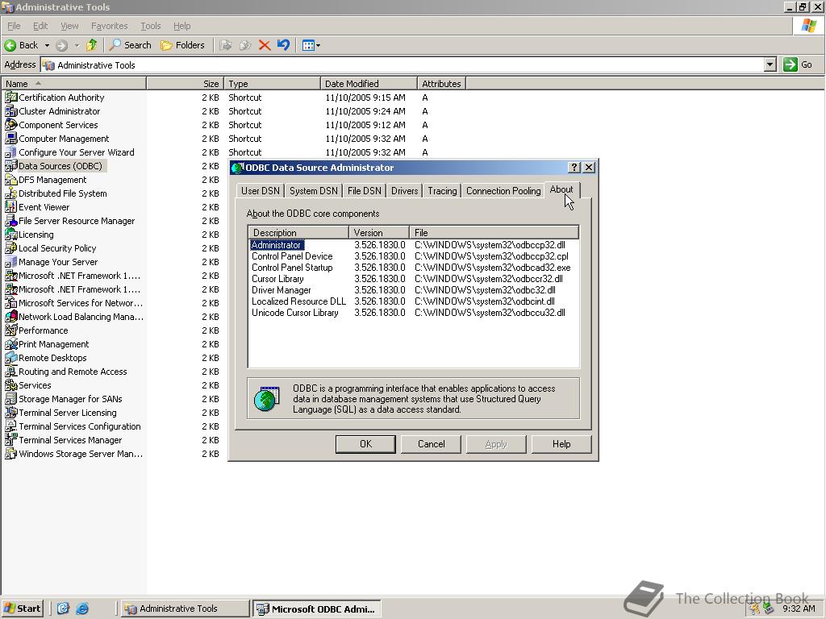Switch to the Connection Pooling tab
The image size is (826, 619).
(x=503, y=191)
